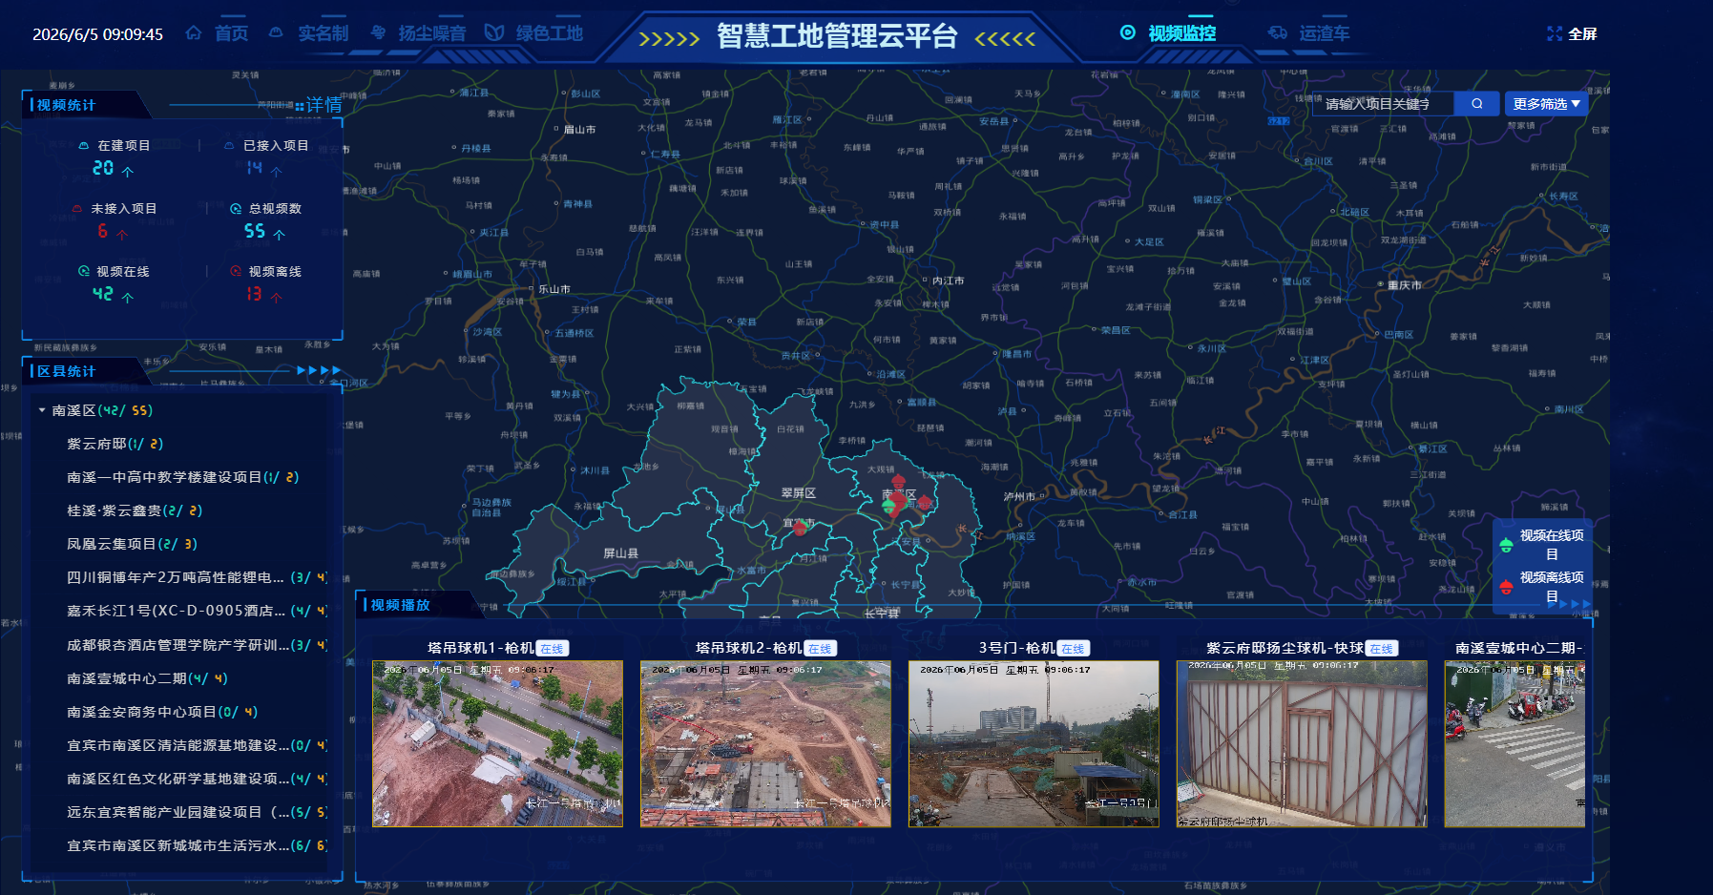Screen dimensions: 1713x895
Task: Click 在线 badge of 塔吊球机2-枪机
Action: 820,649
